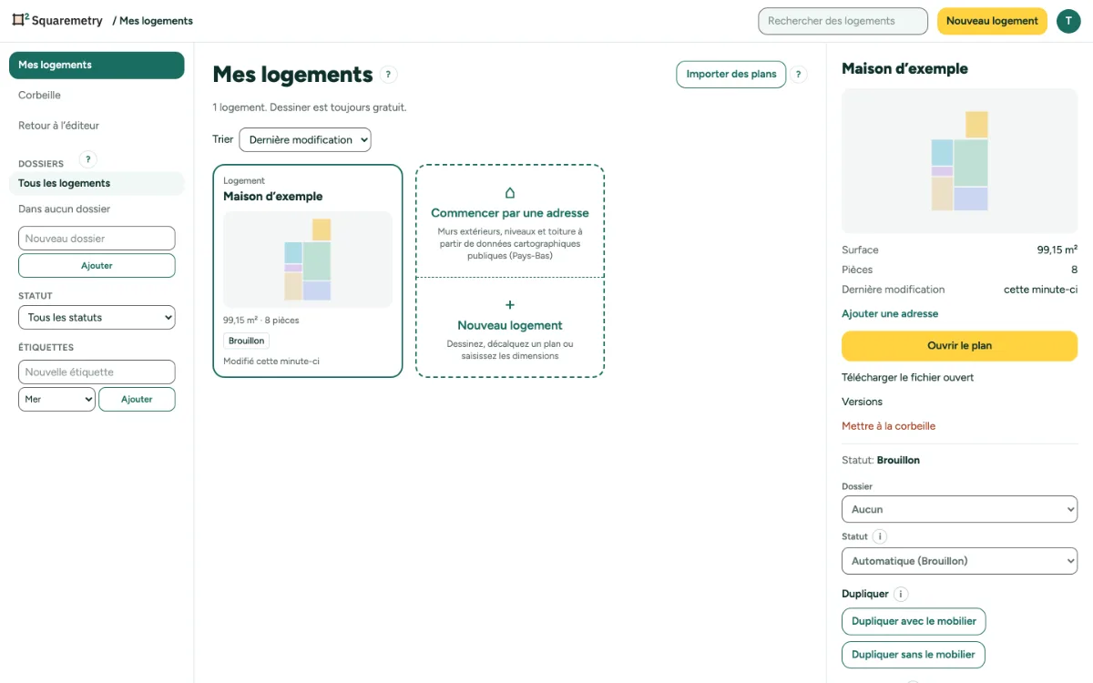Click Mes logements breadcrumb
Viewport: 1093px width, 683px height.
coord(156,21)
